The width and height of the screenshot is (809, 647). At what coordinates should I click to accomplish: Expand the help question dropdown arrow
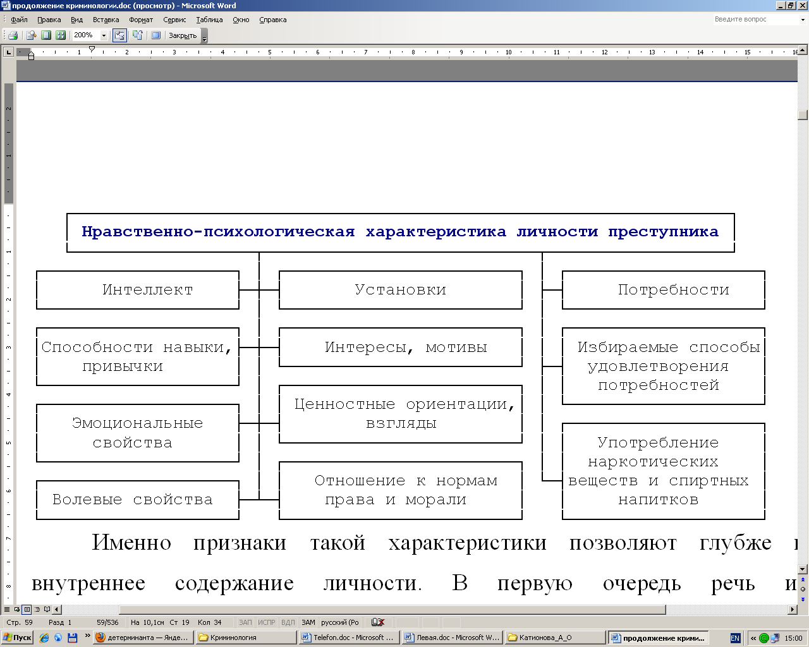tap(803, 20)
